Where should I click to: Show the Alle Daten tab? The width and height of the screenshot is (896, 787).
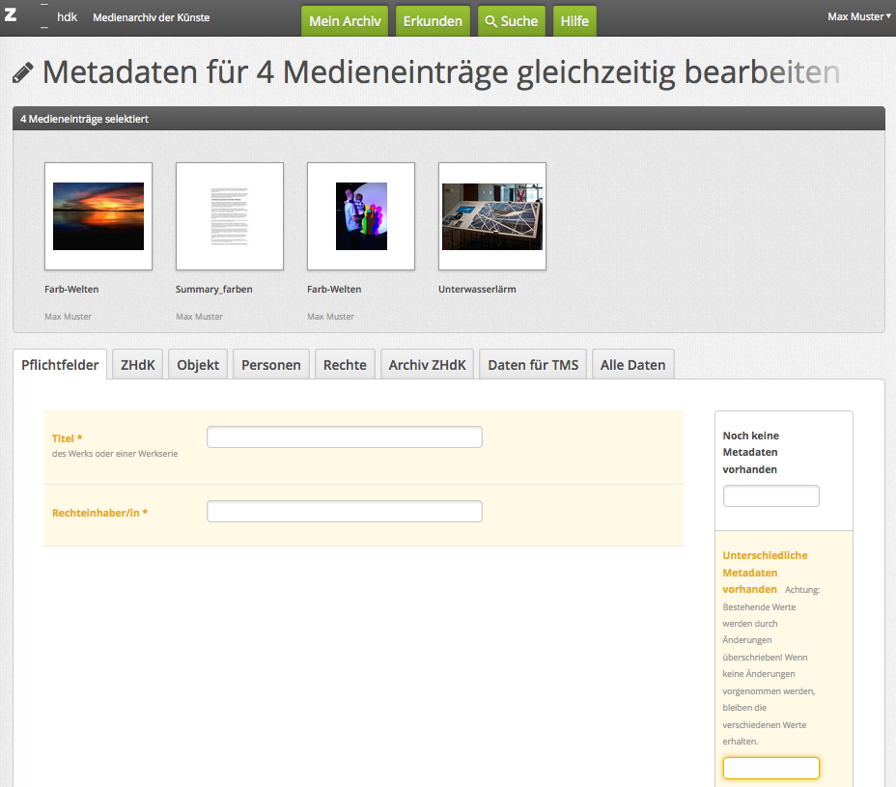tap(632, 365)
